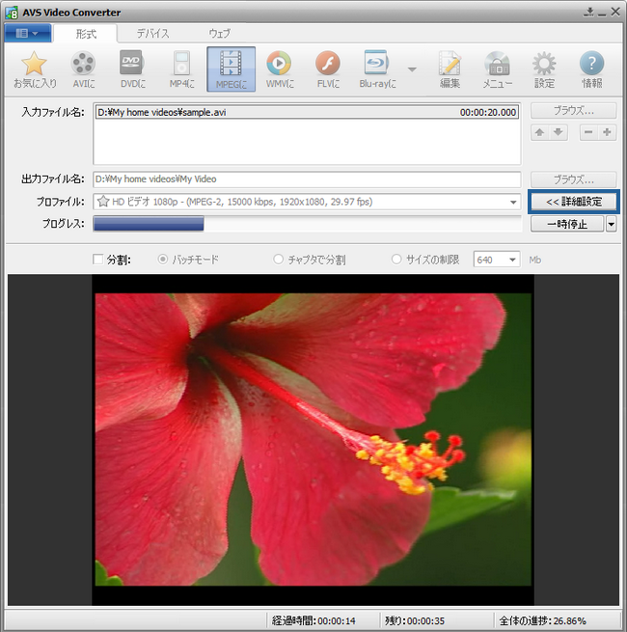Click the 情報 help info icon
Screen dimensions: 627x632
tap(591, 69)
